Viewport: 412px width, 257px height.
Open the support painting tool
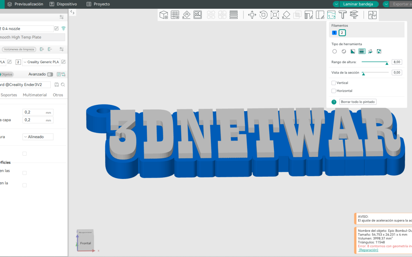309,15
